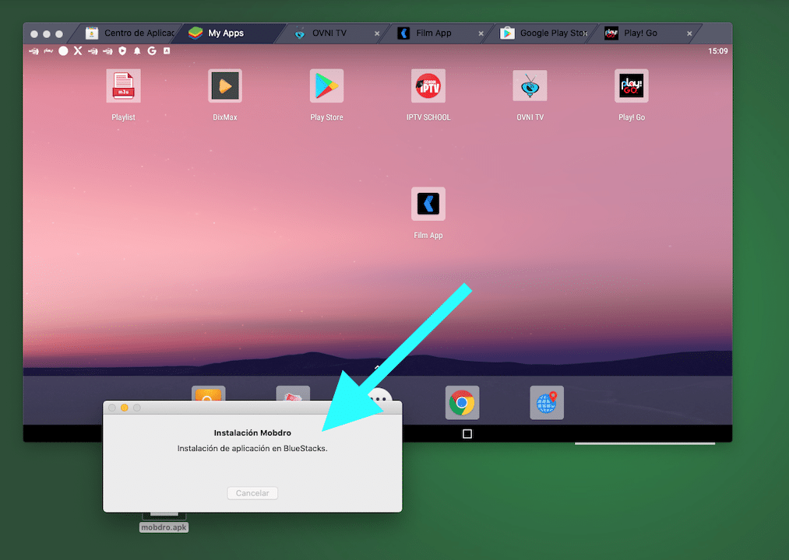789x560 pixels.
Task: Close the Play! Go tab
Action: [x=689, y=33]
